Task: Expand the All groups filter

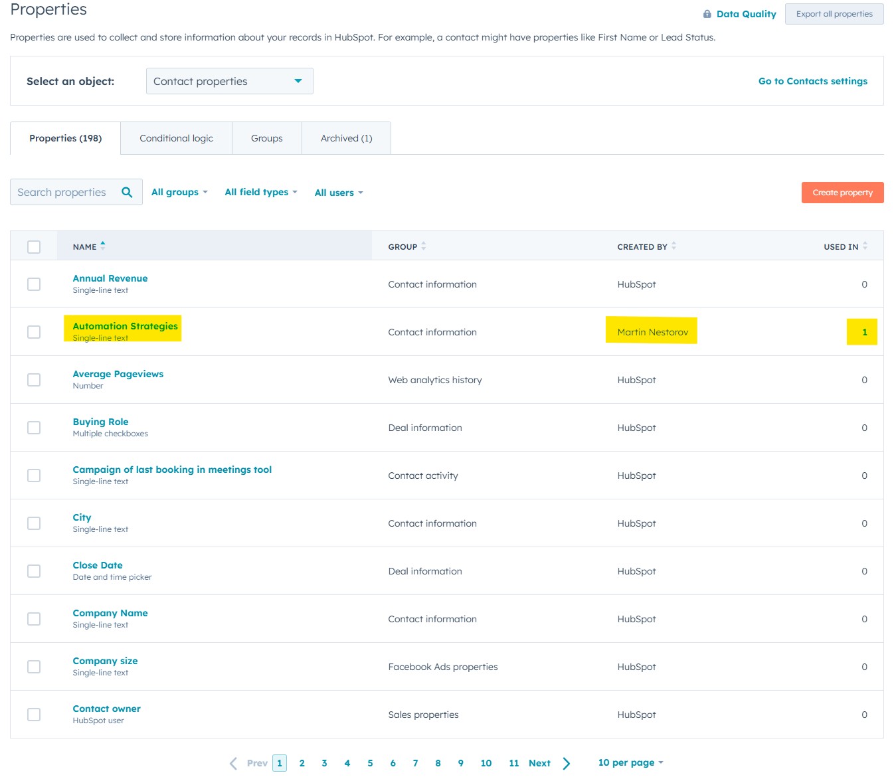Action: [179, 193]
